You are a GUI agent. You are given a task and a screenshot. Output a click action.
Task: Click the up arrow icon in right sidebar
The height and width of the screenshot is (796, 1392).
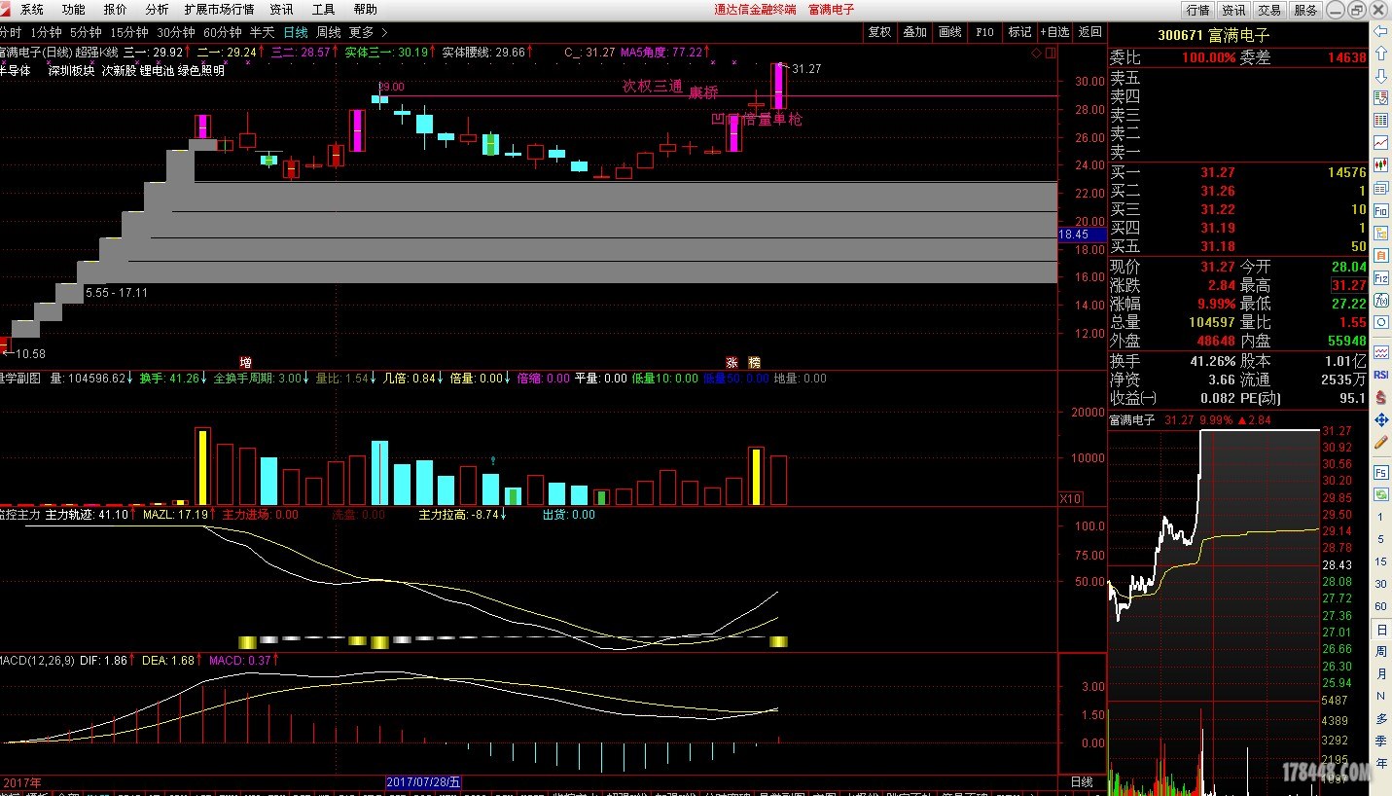tap(1380, 53)
